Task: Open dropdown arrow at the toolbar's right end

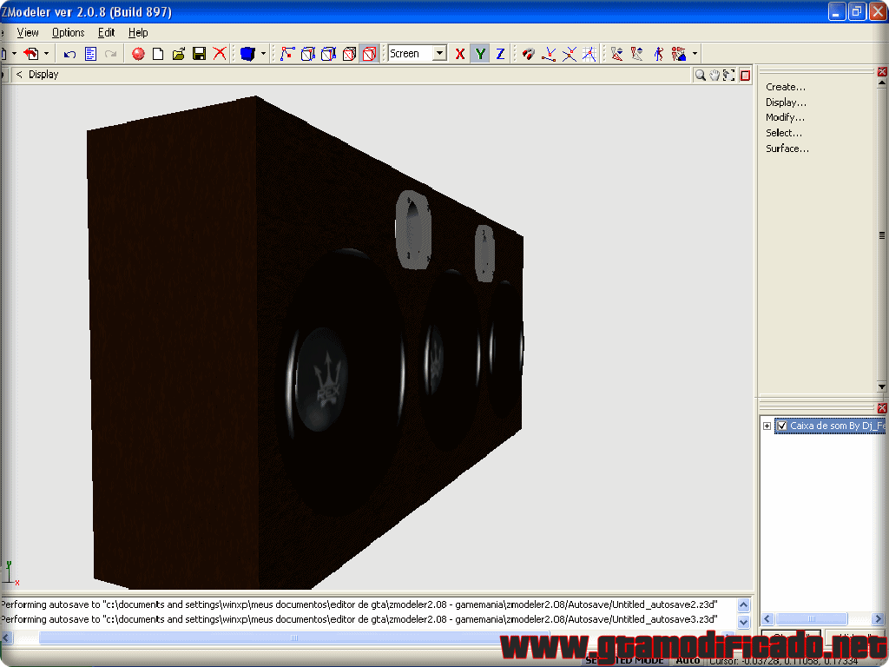Action: pyautogui.click(x=695, y=54)
